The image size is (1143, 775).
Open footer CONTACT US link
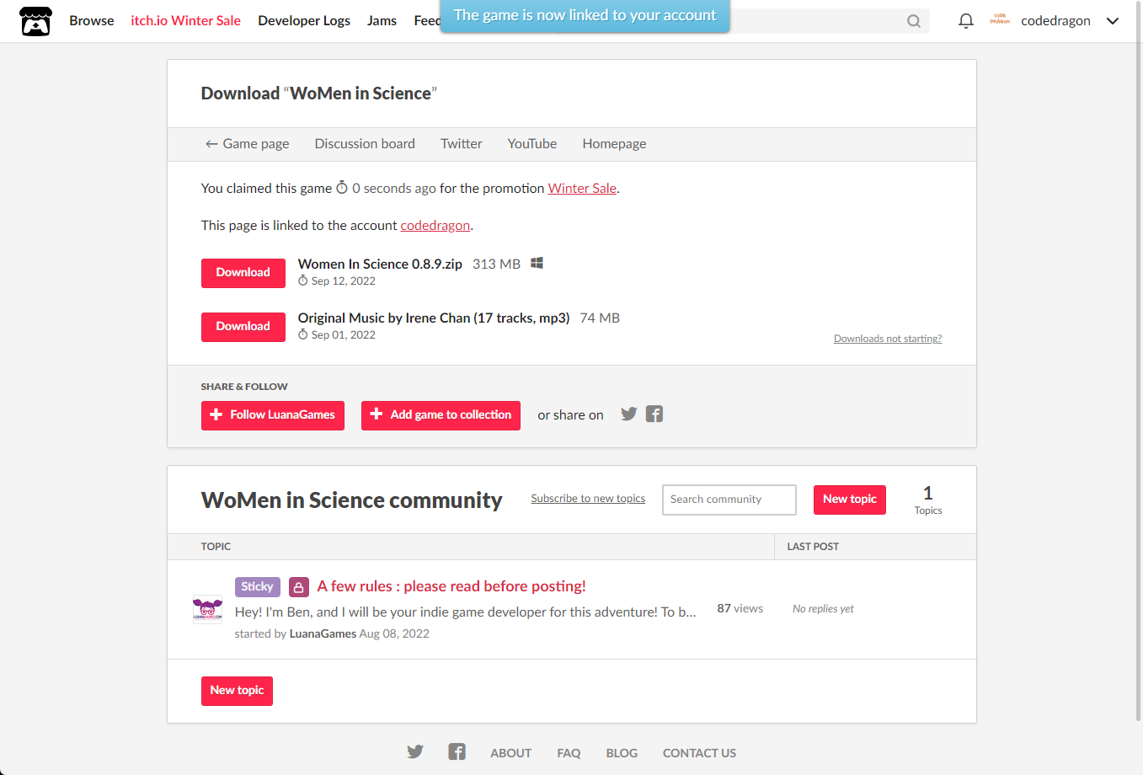pos(699,753)
